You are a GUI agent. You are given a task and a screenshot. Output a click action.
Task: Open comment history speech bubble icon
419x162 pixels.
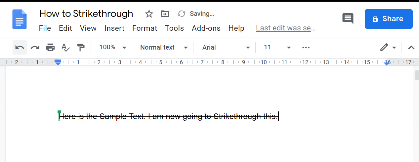348,19
